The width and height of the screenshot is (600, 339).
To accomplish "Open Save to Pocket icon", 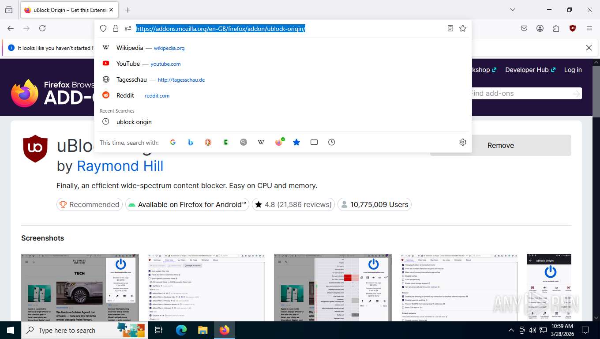I will (524, 28).
